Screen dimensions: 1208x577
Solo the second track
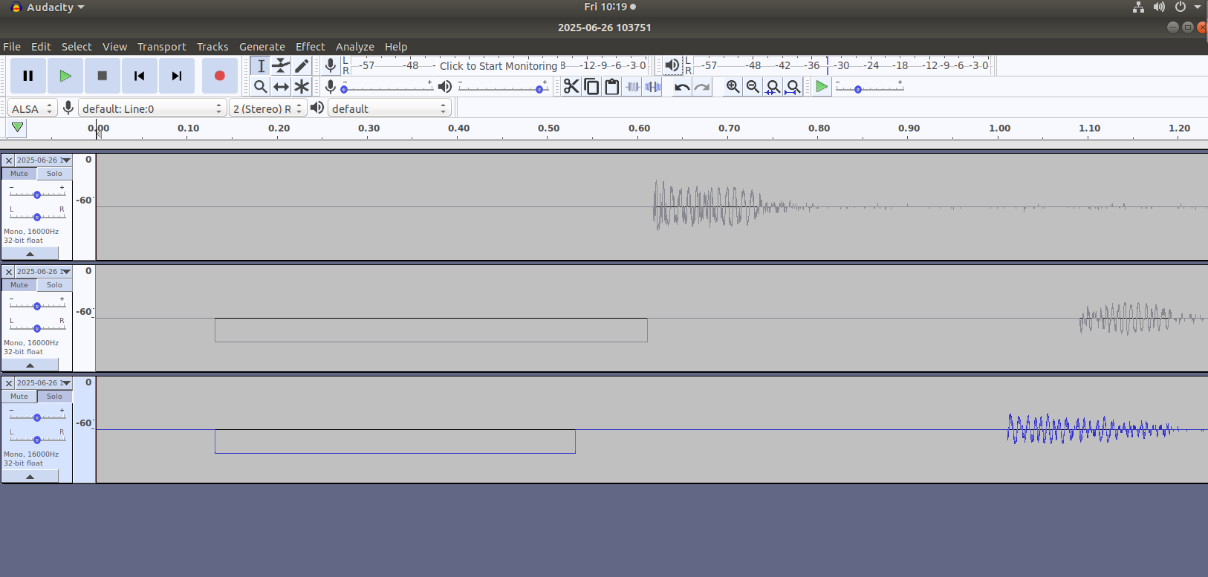[x=54, y=285]
